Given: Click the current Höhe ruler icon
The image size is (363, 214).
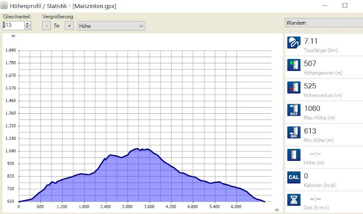Looking at the screenshot, I should 294,155.
